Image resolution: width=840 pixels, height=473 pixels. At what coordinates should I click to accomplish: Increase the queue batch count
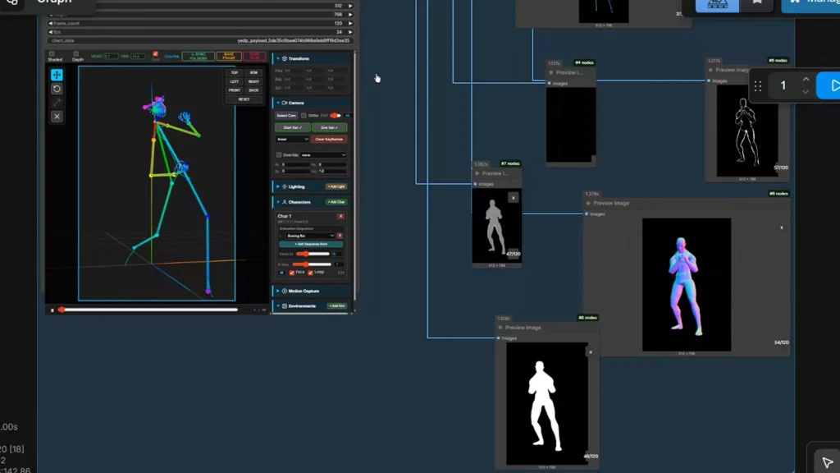click(x=806, y=80)
